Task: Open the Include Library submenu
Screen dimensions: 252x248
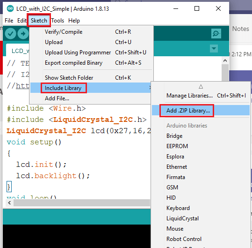Action: click(x=91, y=88)
